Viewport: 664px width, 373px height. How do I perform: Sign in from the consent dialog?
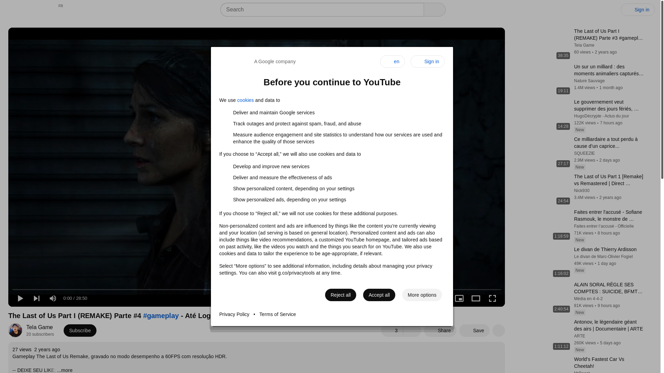427,61
